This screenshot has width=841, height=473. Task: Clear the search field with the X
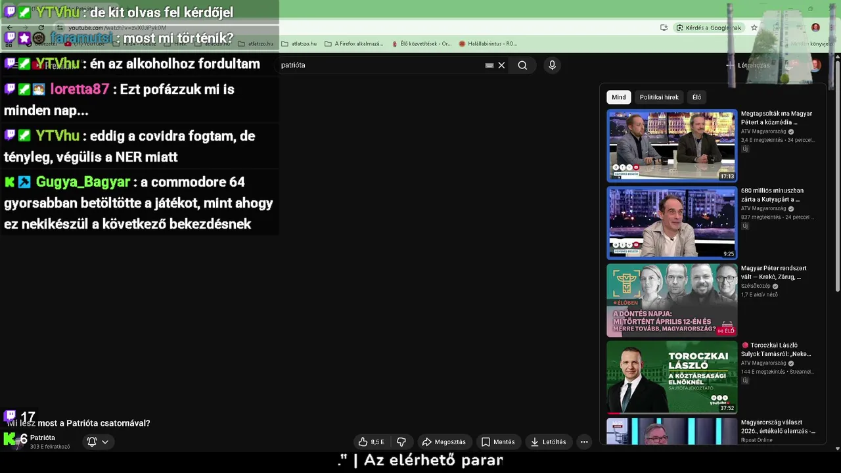coord(501,65)
